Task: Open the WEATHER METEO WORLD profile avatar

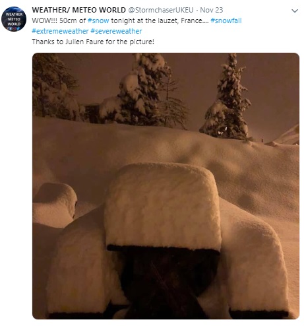Action: pos(14,19)
